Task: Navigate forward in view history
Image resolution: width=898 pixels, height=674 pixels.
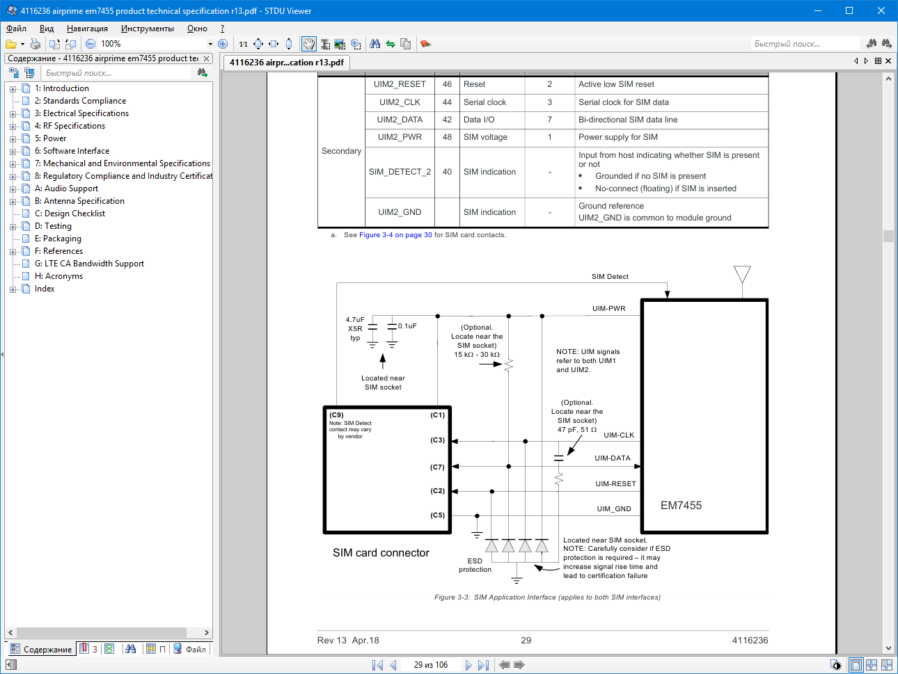Action: pos(519,665)
